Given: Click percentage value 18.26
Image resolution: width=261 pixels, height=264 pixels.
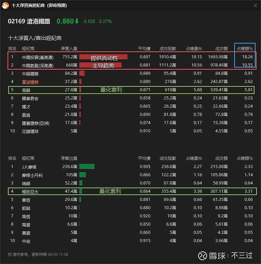Looking at the screenshot, I should (247, 57).
